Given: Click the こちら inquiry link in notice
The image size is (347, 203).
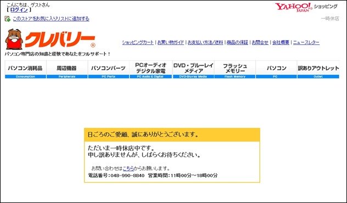Looking at the screenshot, I should tap(128, 168).
